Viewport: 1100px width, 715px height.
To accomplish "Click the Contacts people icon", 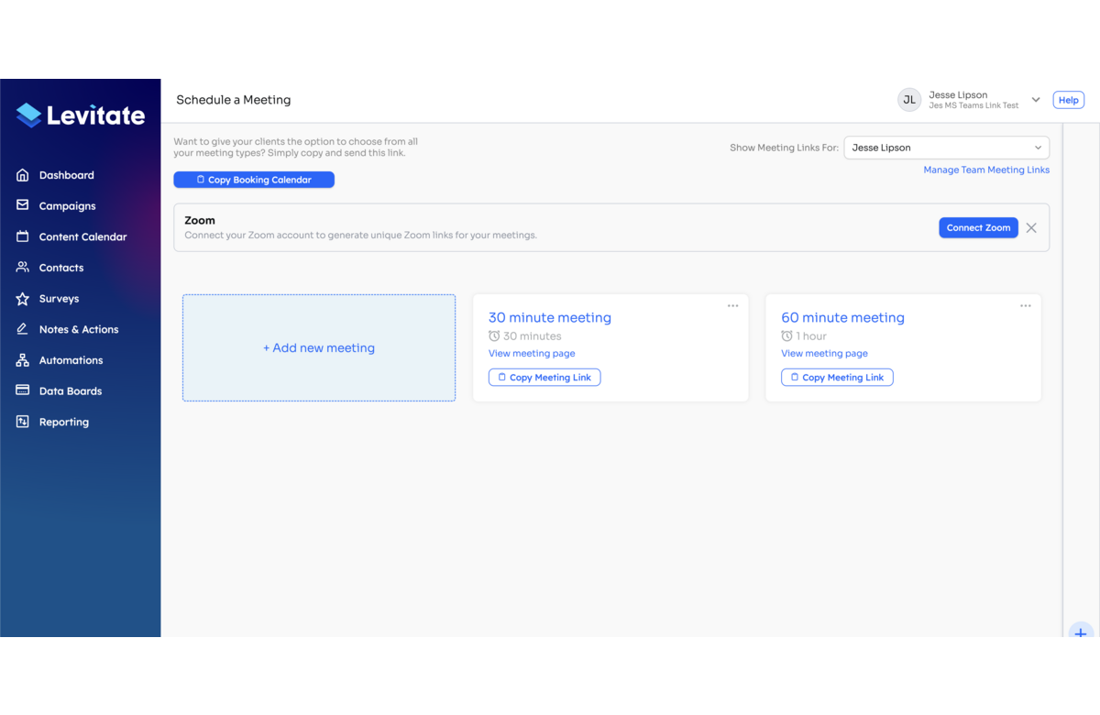I will pyautogui.click(x=23, y=268).
